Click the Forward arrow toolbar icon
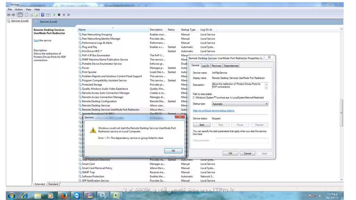Viewport: 356px width, 200px height. [14, 15]
